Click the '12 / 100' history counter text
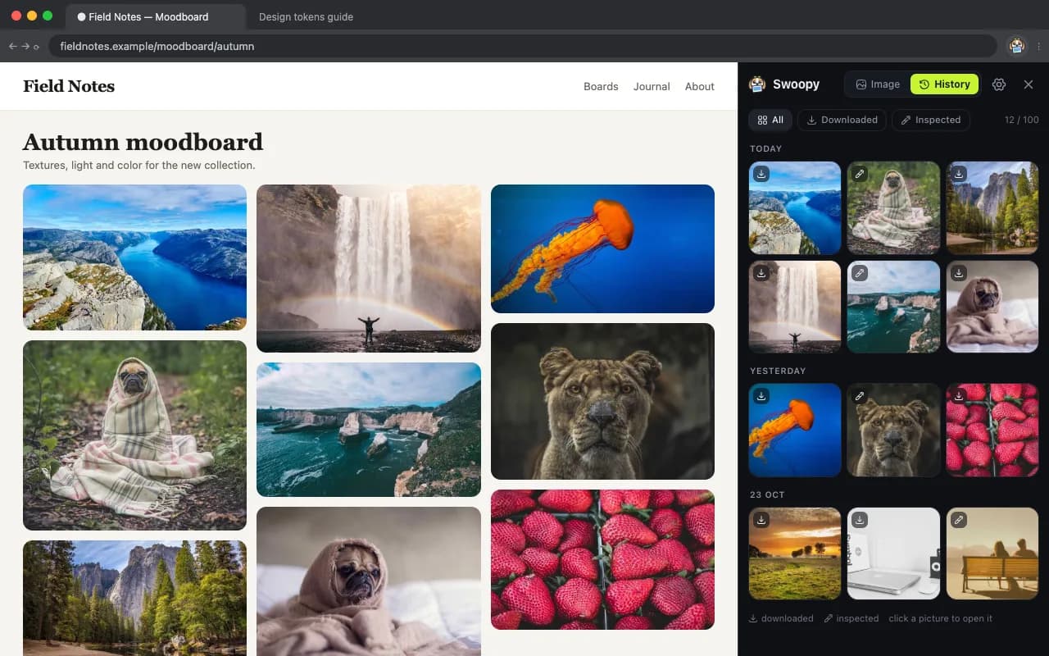Image resolution: width=1049 pixels, height=656 pixels. tap(1021, 120)
